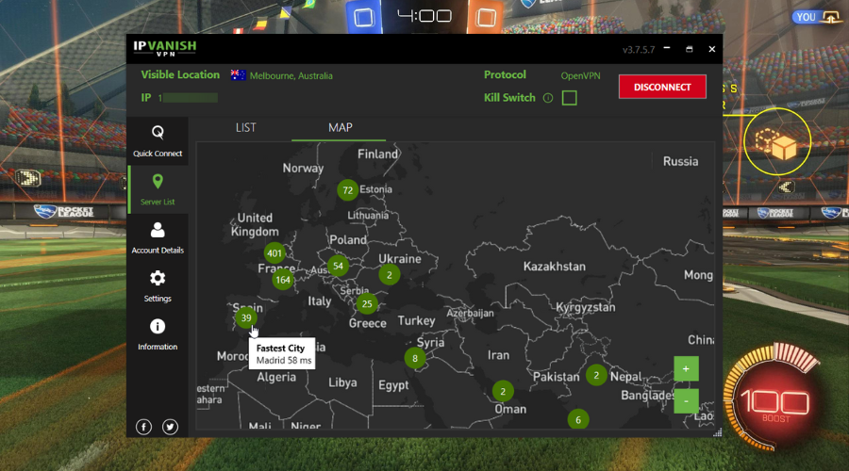Viewport: 849px width, 471px height.
Task: Switch to the LIST tab
Action: (x=245, y=127)
